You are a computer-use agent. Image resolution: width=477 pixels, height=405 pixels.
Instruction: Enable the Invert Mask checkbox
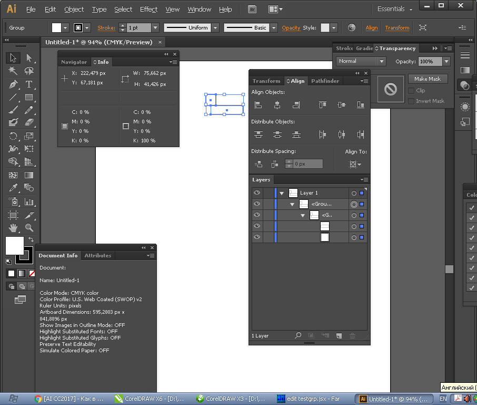[x=411, y=101]
